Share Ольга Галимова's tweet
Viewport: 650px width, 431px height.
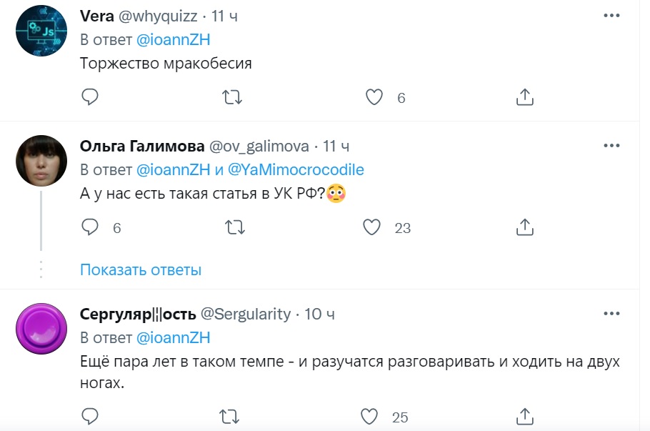tap(525, 227)
